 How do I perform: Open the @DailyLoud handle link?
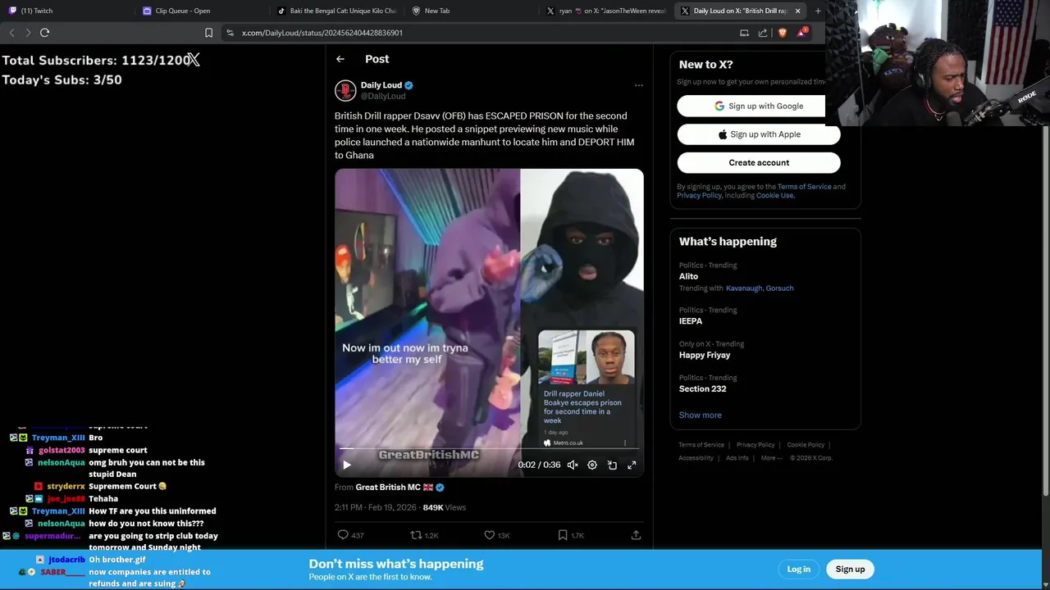(383, 96)
